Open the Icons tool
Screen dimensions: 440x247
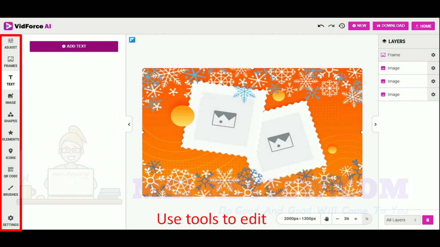tap(11, 154)
